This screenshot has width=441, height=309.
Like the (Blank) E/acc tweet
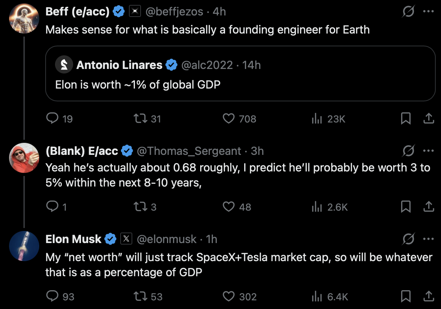tap(229, 207)
